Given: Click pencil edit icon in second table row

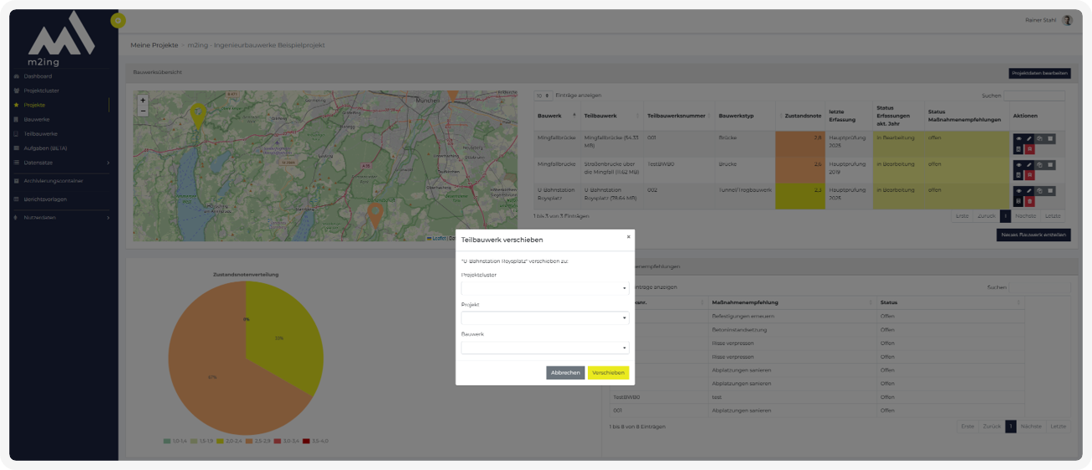Looking at the screenshot, I should (1029, 165).
